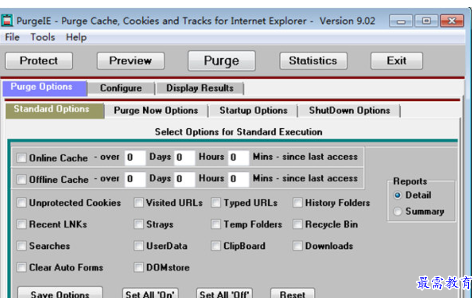The image size is (476, 298).
Task: Select the Startup Options tab
Action: coord(253,110)
